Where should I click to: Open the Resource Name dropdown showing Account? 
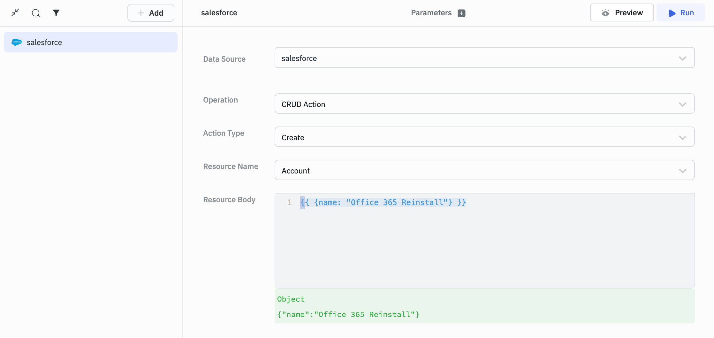point(484,170)
